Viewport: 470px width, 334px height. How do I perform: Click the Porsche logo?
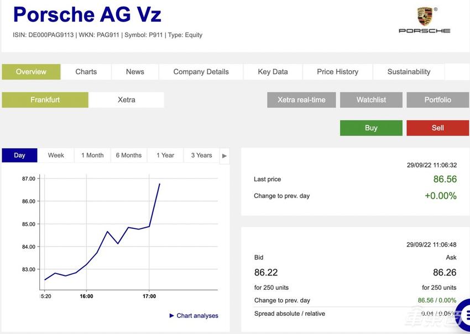click(x=425, y=20)
